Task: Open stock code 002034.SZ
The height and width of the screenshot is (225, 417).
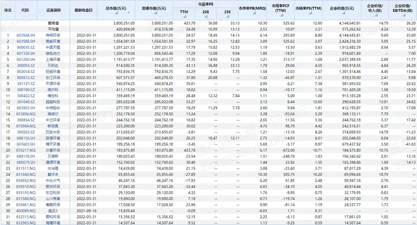Action: tap(26, 71)
